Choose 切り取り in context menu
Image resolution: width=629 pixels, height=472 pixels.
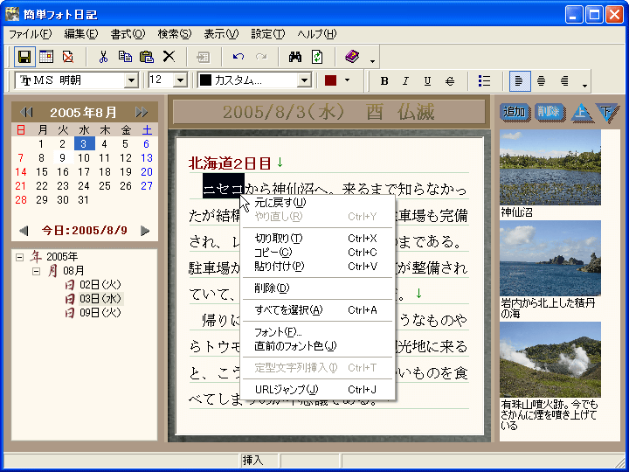coord(317,239)
